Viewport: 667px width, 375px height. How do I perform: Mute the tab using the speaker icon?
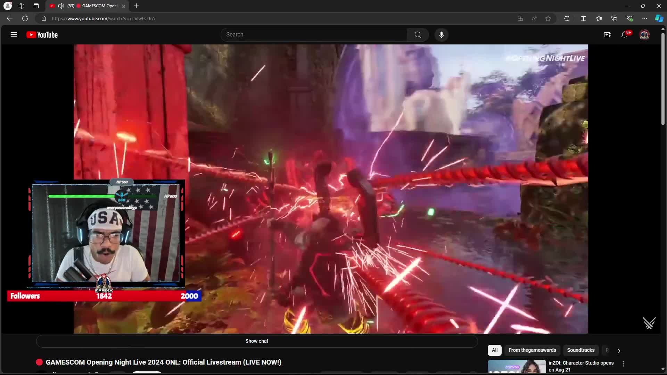point(61,6)
